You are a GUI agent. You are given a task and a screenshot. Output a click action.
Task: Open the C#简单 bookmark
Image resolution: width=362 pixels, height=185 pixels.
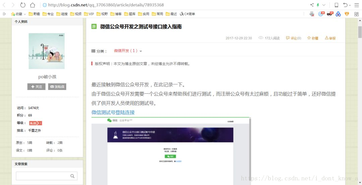(x=187, y=14)
